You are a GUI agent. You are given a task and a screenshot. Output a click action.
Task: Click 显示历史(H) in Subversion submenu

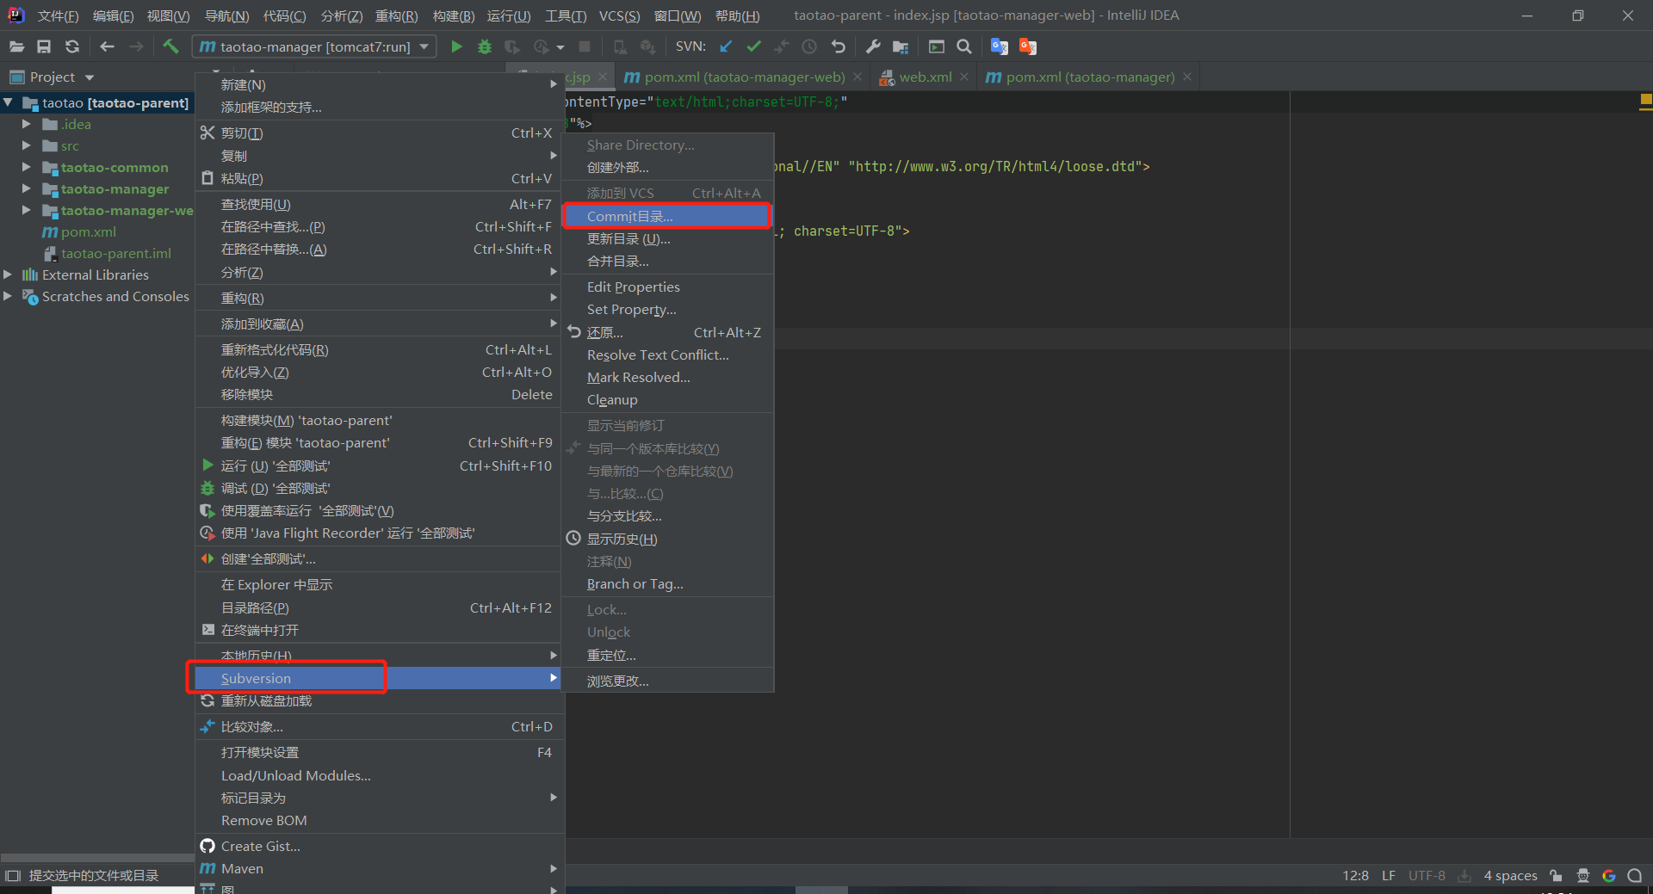(x=667, y=539)
